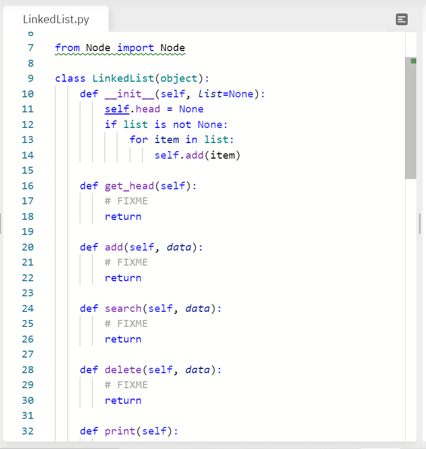The image size is (426, 449).
Task: Click the vertical scrollbar thumb
Action: 410,118
